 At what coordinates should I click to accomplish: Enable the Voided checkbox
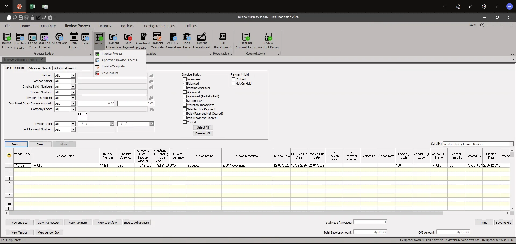point(185,122)
